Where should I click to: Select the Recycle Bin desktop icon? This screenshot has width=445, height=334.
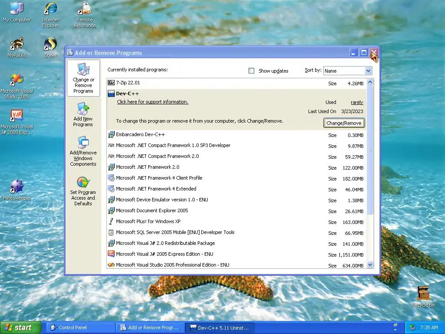[x=423, y=297]
